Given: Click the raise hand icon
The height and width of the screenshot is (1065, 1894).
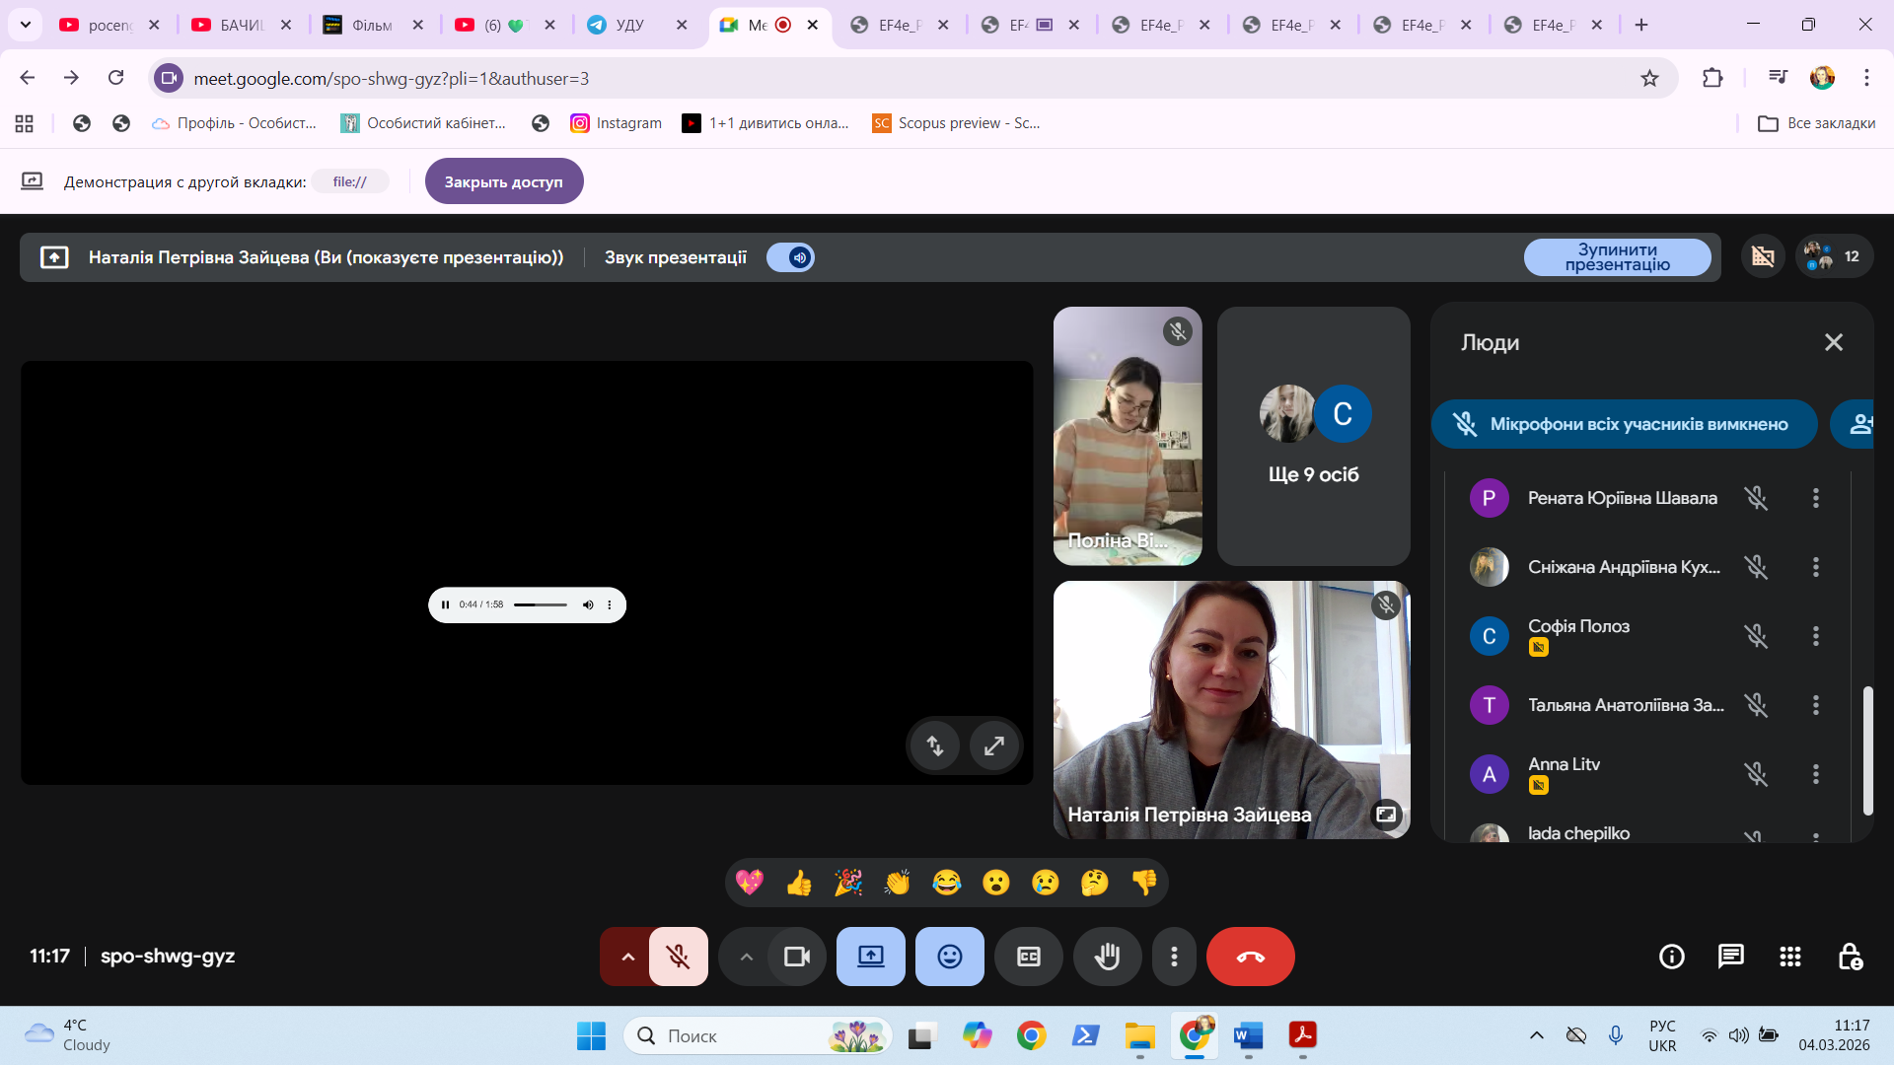Looking at the screenshot, I should tap(1107, 957).
